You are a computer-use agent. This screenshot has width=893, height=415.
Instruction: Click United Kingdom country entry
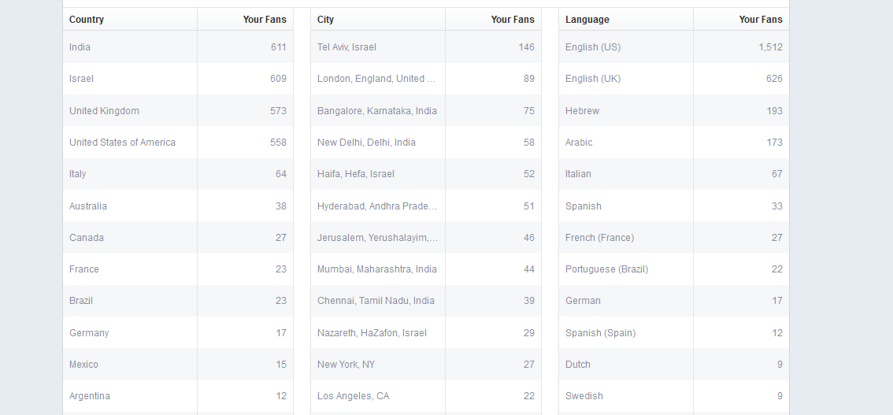pos(105,111)
